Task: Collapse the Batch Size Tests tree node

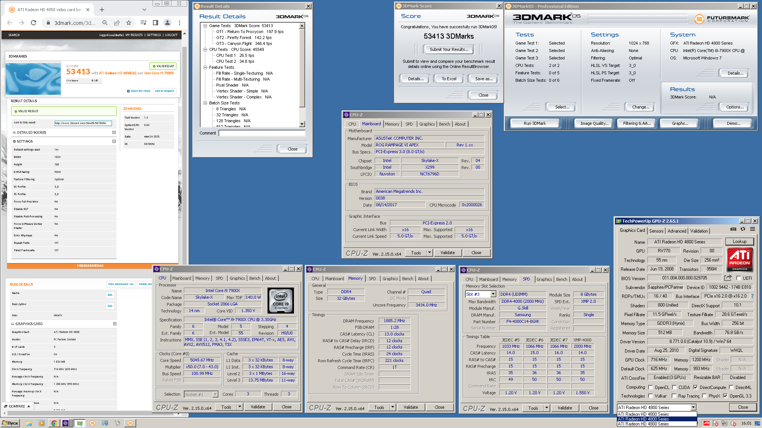Action: coord(205,103)
